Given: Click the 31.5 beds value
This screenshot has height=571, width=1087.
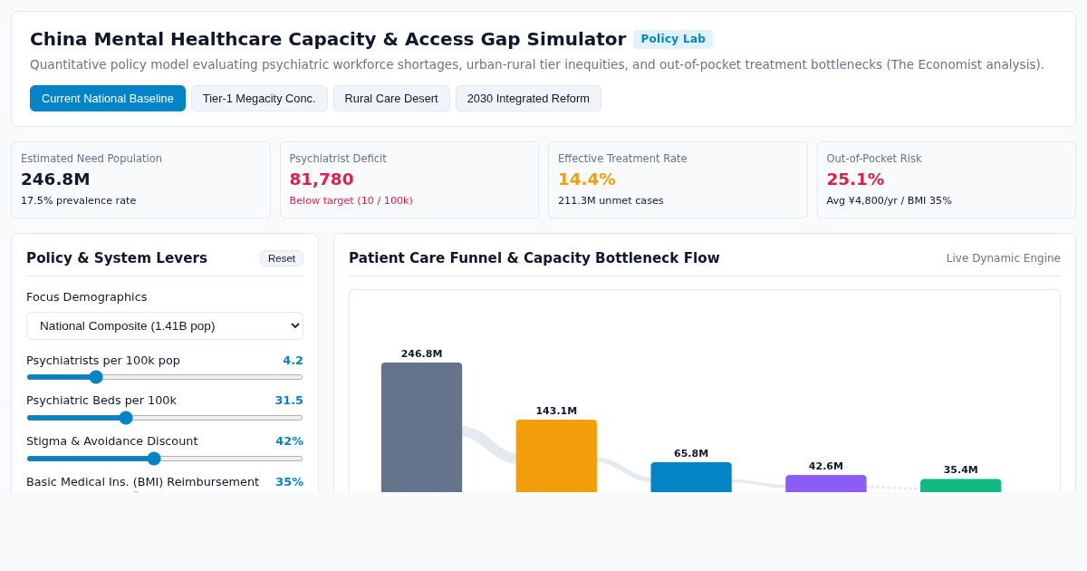Looking at the screenshot, I should pos(289,401).
